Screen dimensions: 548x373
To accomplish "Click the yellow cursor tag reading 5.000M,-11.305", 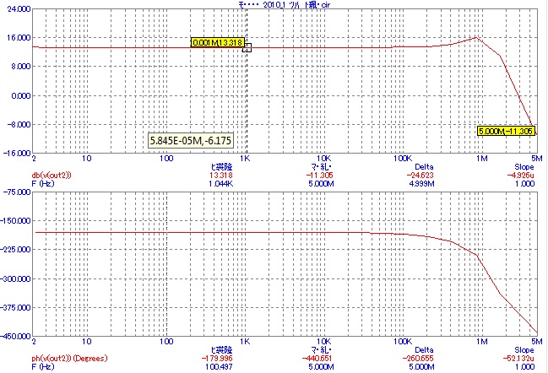I will 506,131.
